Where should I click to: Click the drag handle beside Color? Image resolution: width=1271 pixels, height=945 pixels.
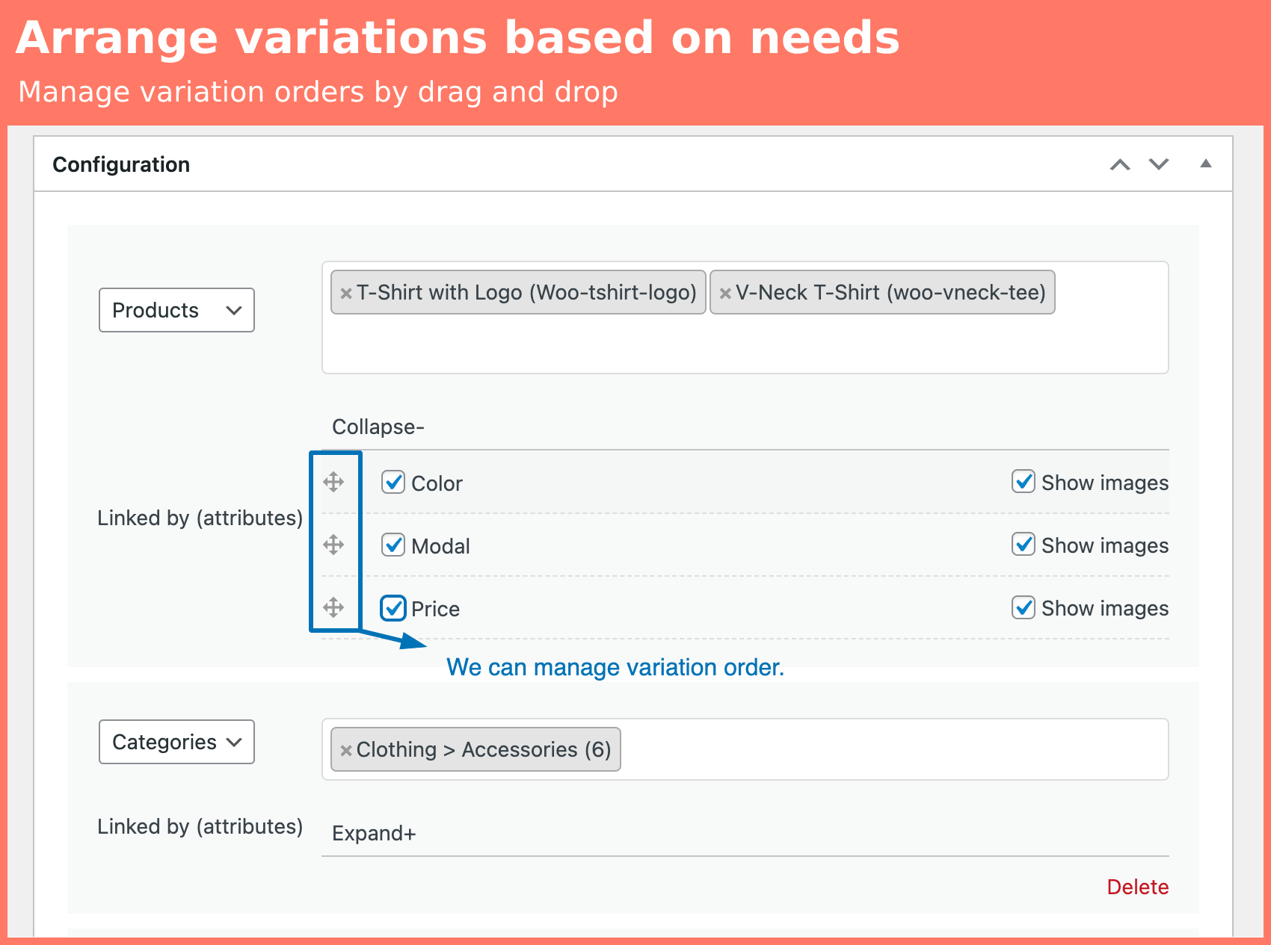pos(333,482)
